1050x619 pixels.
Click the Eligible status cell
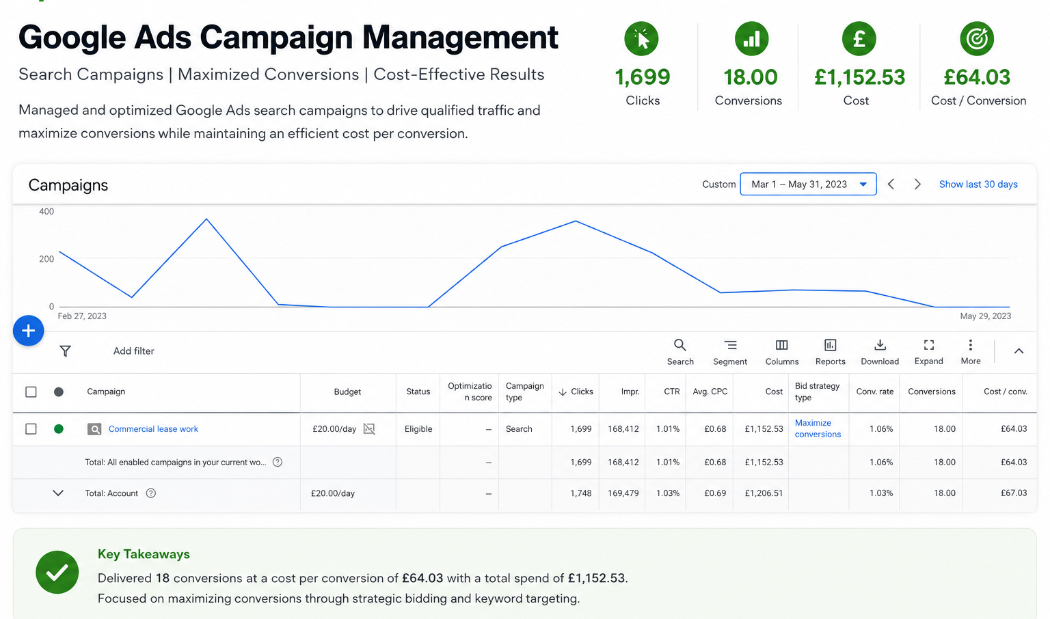point(418,429)
